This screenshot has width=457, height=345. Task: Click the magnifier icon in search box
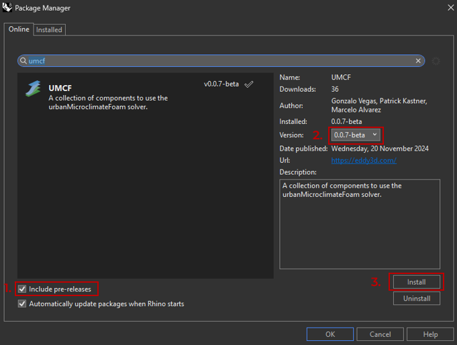(23, 61)
